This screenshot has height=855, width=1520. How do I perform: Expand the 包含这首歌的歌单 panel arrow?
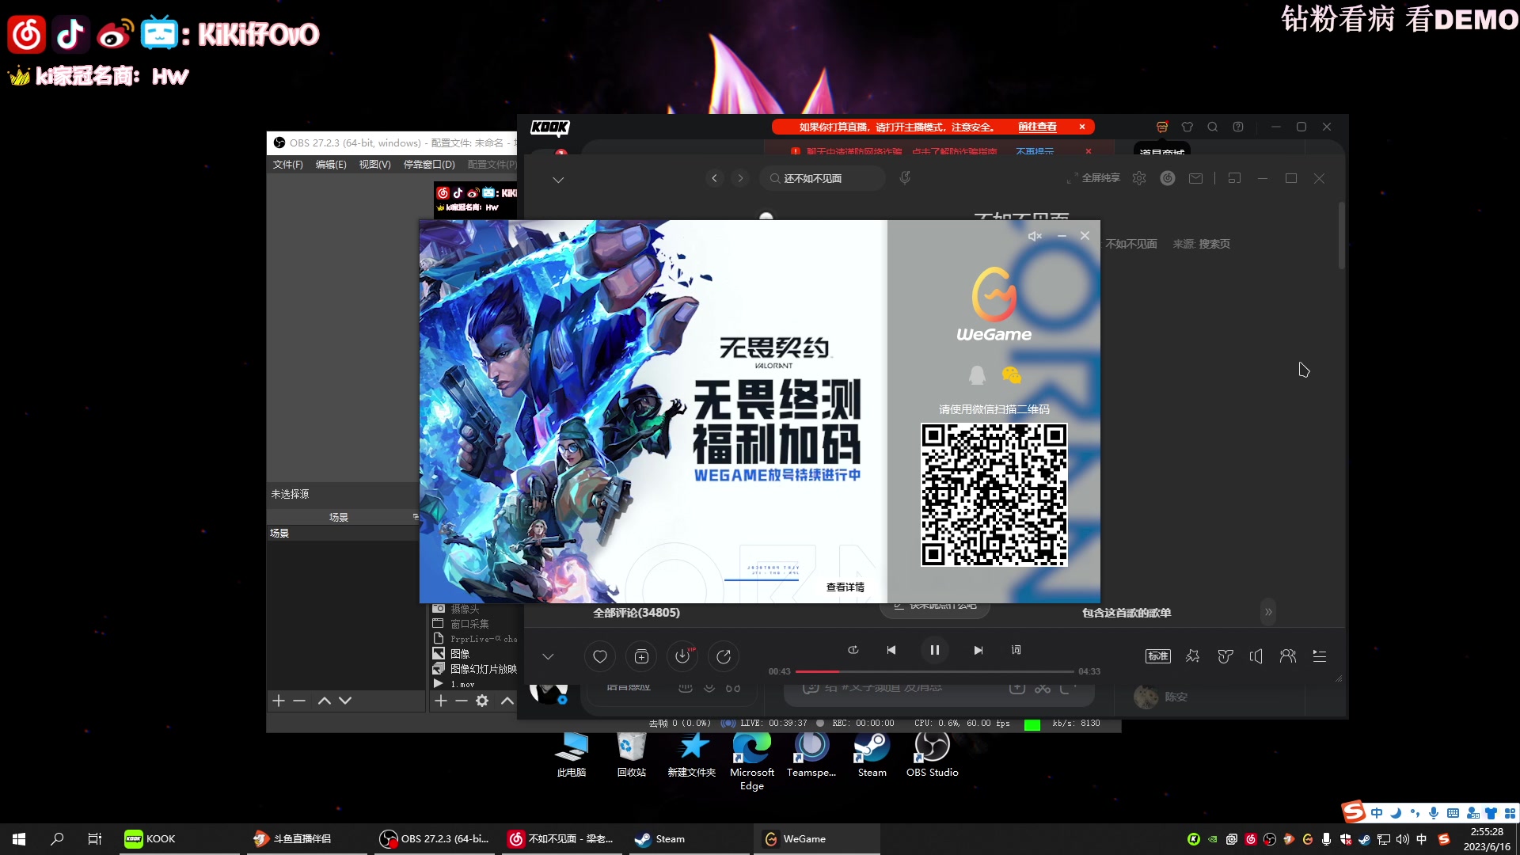coord(1268,612)
